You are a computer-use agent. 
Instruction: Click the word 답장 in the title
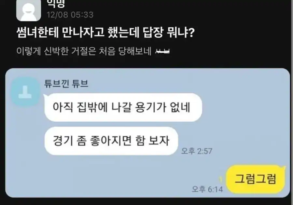[x=153, y=33]
